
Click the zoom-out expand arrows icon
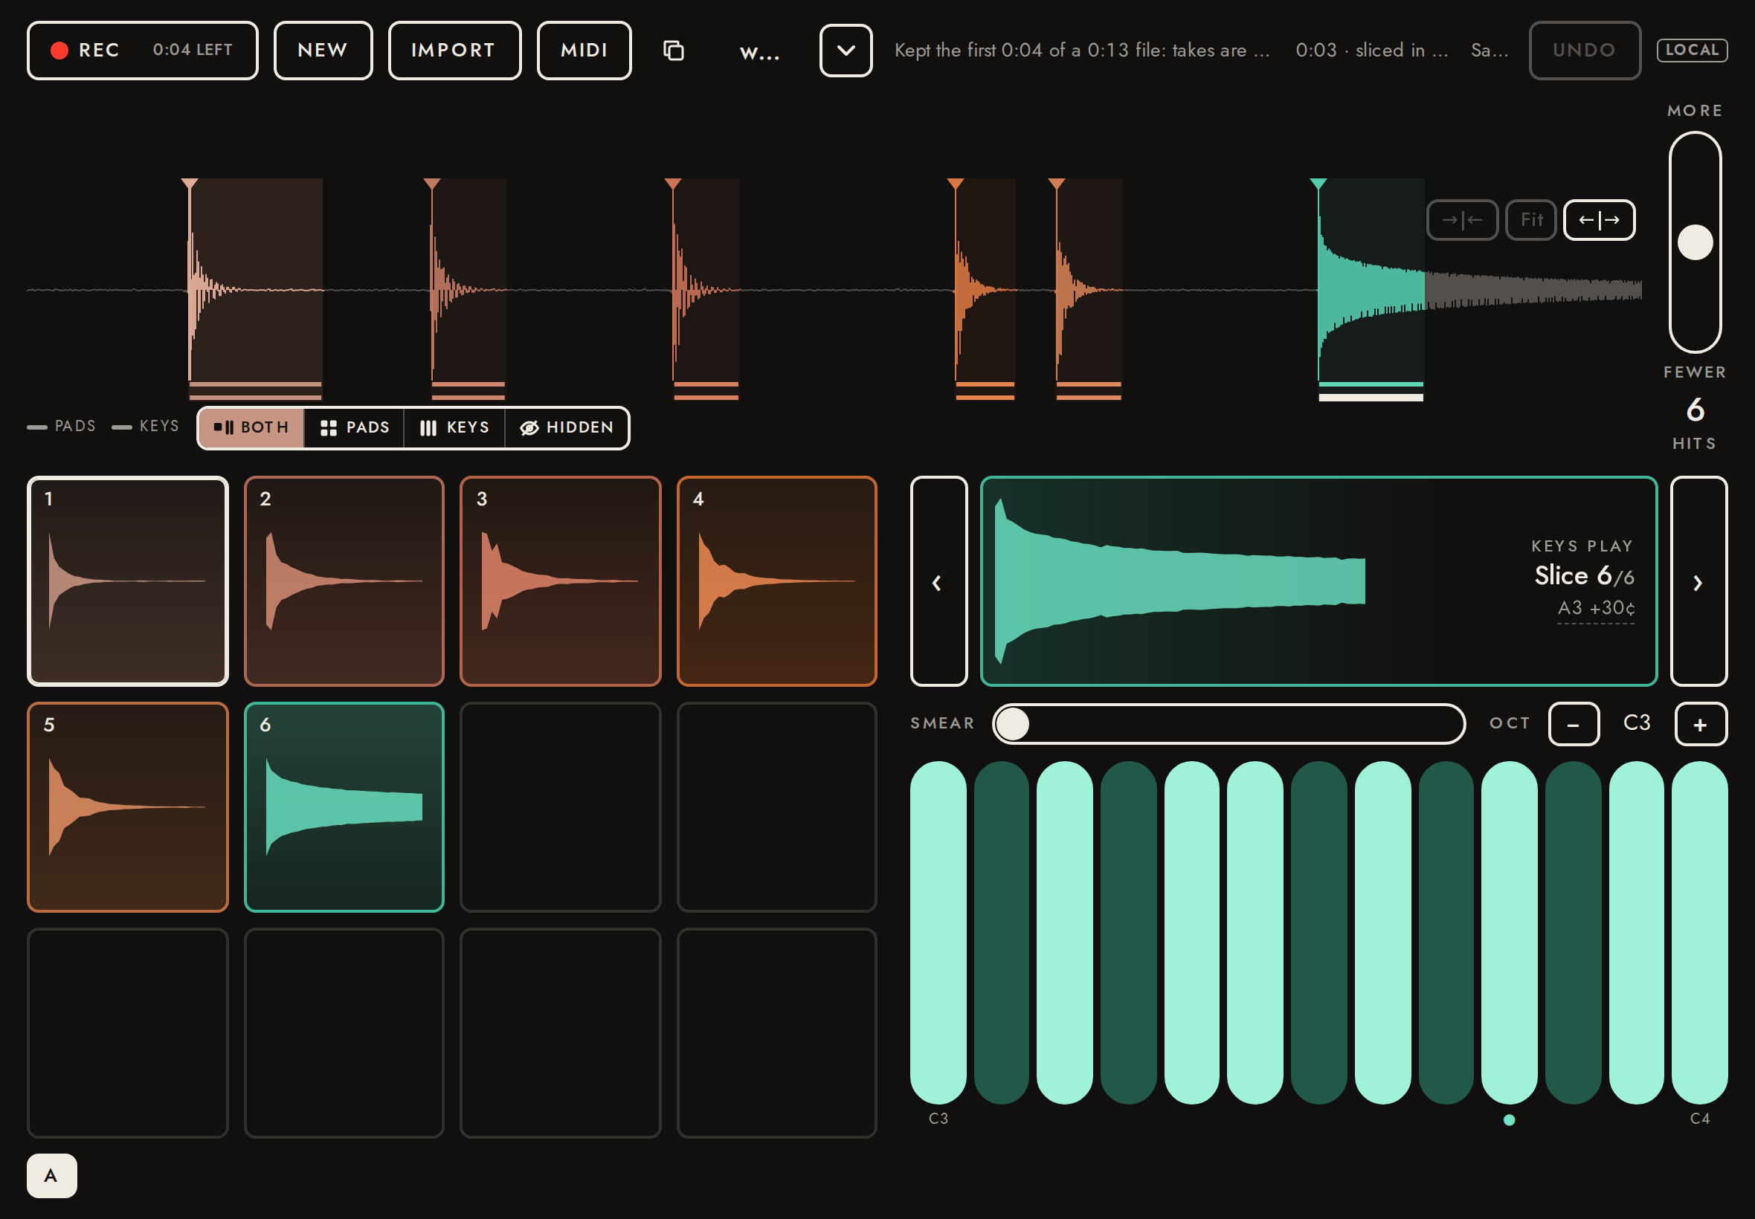(1598, 220)
